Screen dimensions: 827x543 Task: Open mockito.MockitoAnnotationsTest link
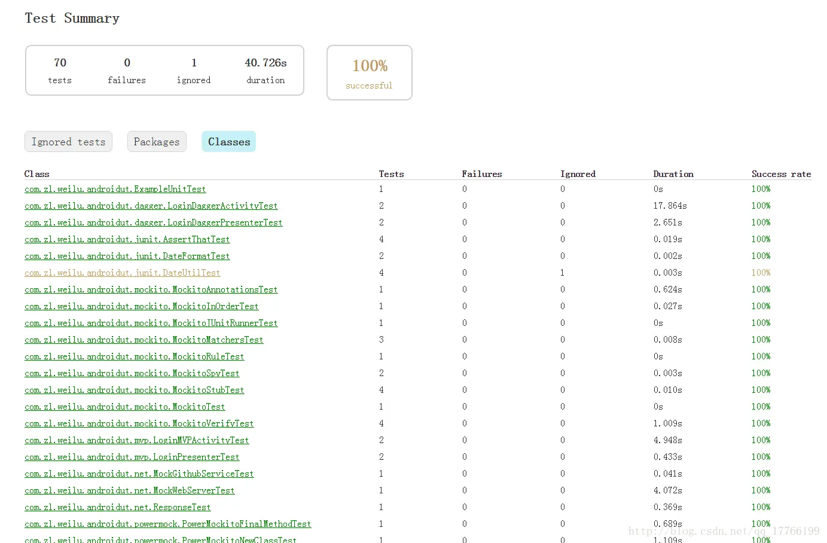(151, 289)
